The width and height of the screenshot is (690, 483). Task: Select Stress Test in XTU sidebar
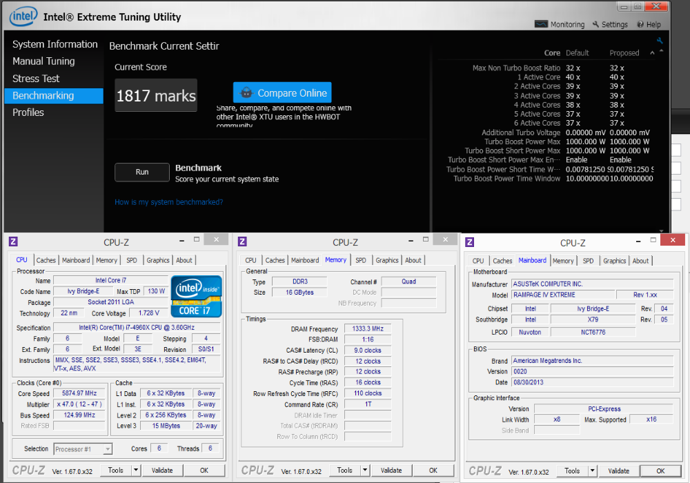pyautogui.click(x=36, y=78)
